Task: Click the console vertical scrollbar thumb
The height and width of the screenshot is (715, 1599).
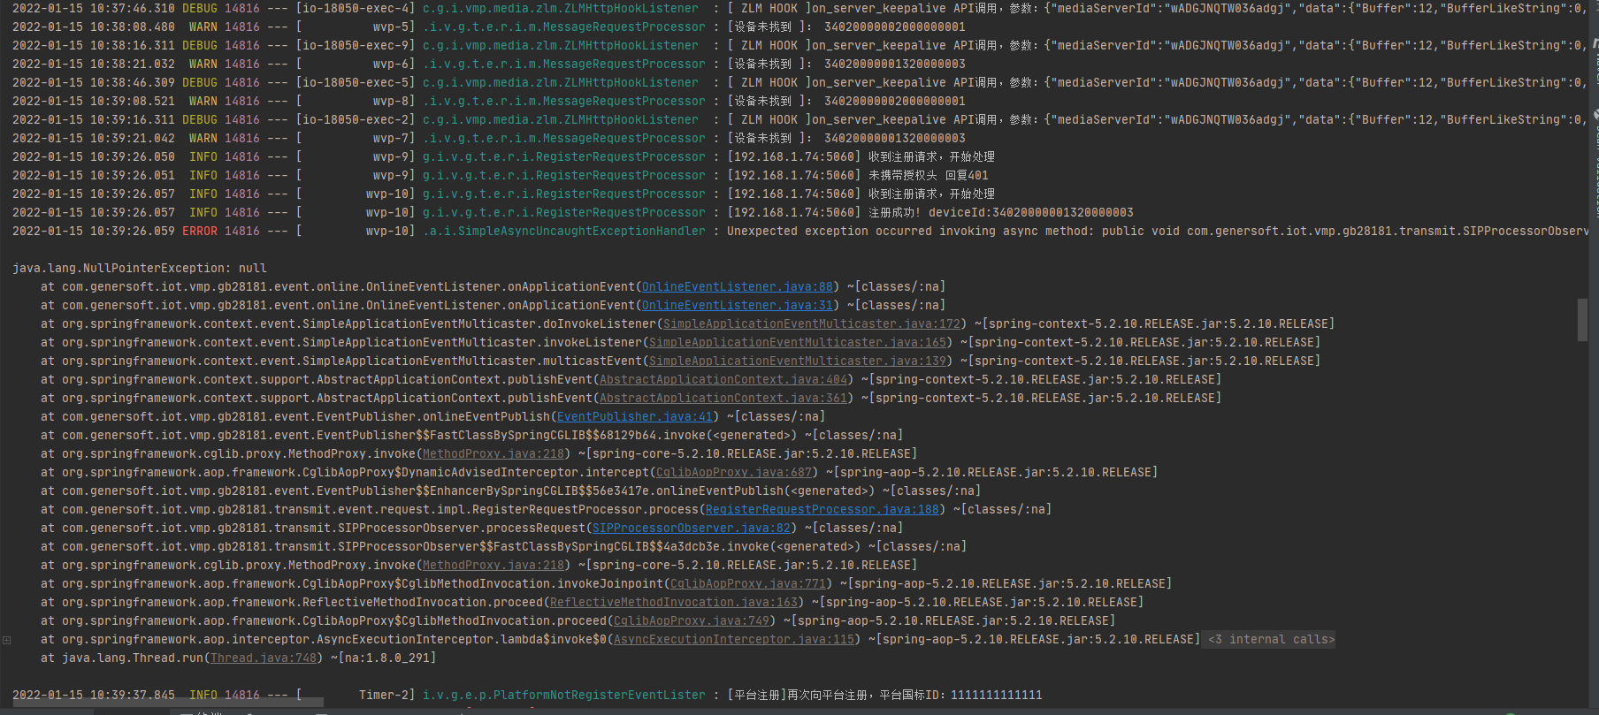Action: [x=1582, y=319]
